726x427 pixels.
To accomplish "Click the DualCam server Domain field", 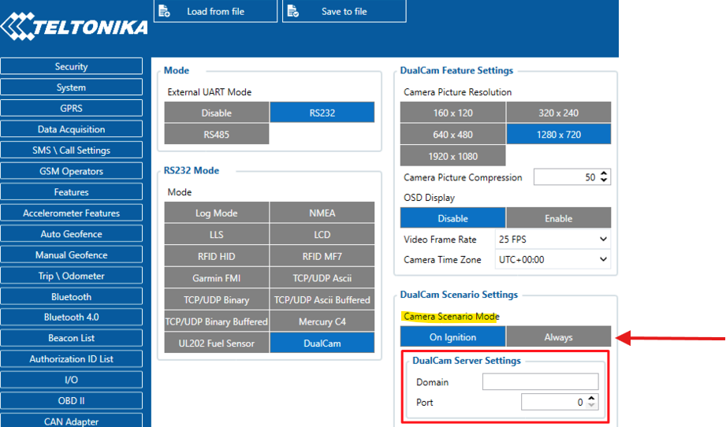I will pos(540,381).
